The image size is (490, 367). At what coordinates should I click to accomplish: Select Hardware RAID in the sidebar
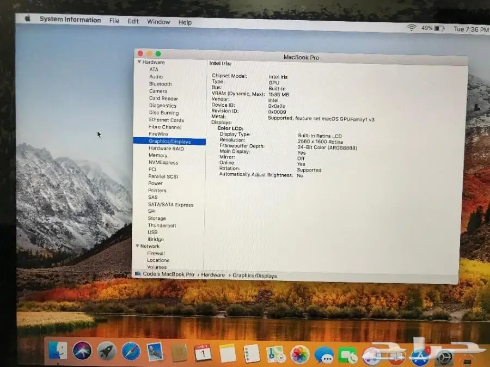tap(166, 149)
